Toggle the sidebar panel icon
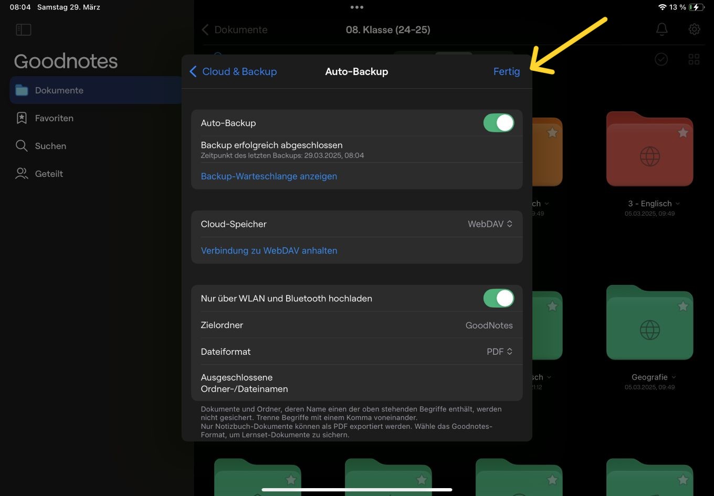Screen dimensions: 714x496 [x=24, y=30]
